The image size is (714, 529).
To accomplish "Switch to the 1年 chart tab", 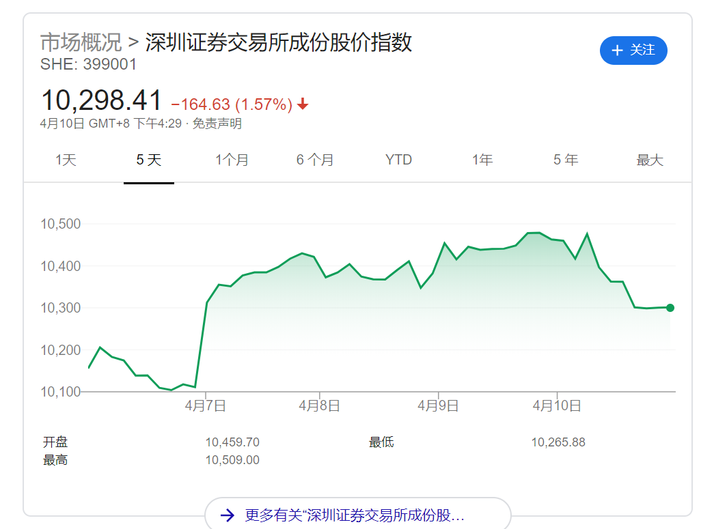I will [482, 160].
